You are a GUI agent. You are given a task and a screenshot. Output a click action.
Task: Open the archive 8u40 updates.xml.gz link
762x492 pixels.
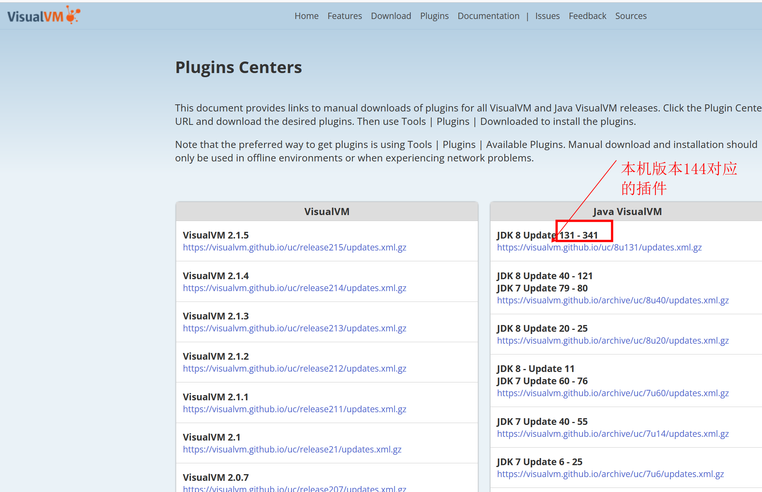(x=613, y=300)
